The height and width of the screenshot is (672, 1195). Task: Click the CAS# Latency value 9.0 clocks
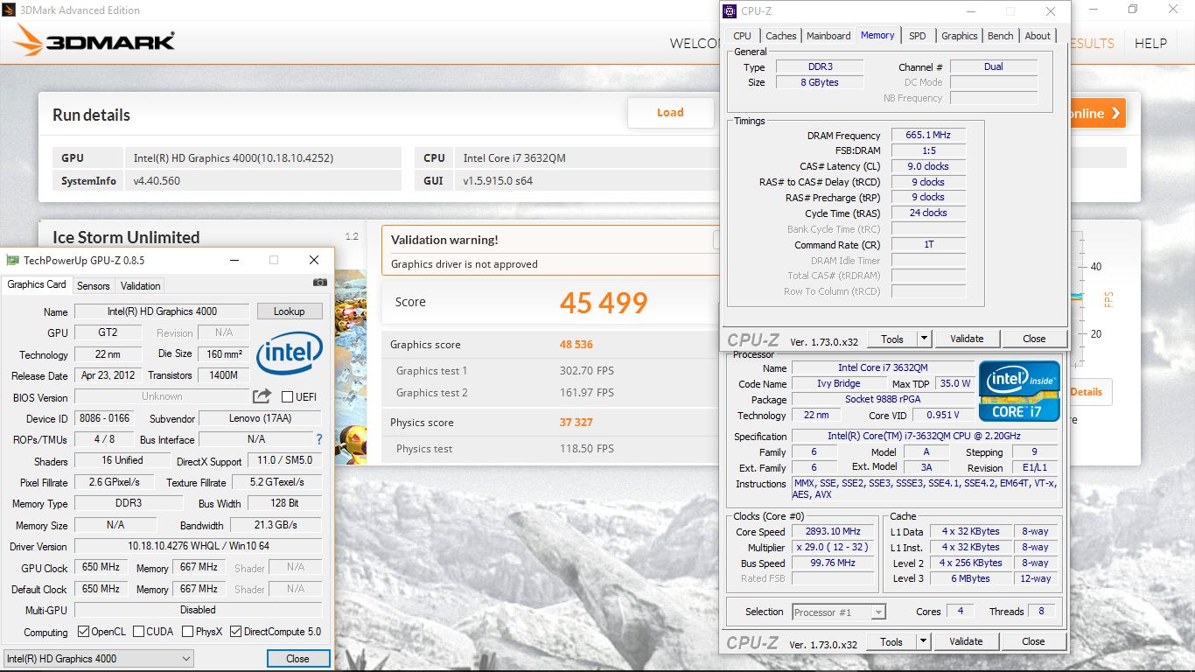(x=928, y=166)
